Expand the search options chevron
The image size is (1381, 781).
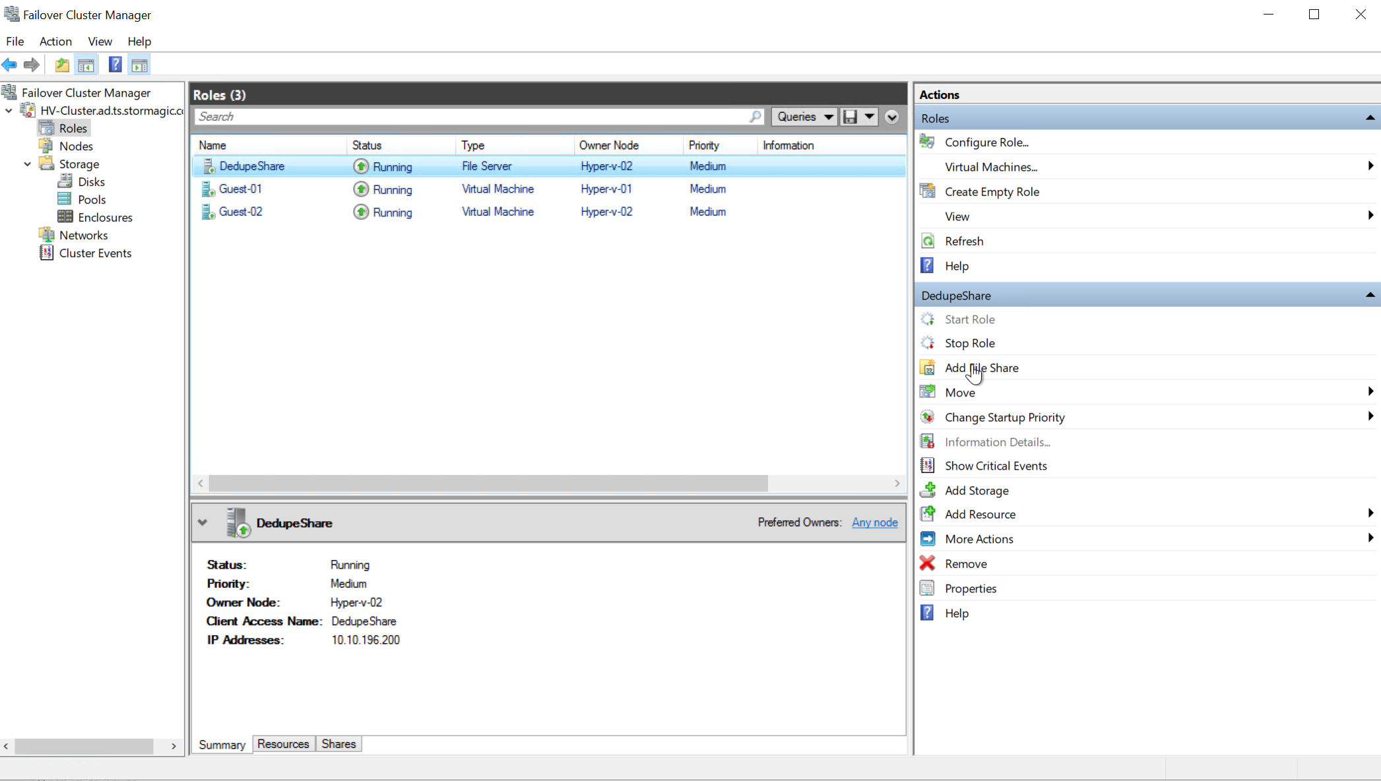891,117
